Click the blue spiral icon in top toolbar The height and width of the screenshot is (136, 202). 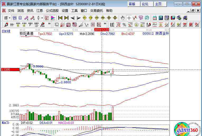coord(14,18)
